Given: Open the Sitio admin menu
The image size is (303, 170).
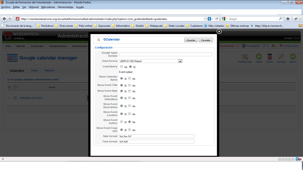Looking at the screenshot, I should click(x=8, y=46).
